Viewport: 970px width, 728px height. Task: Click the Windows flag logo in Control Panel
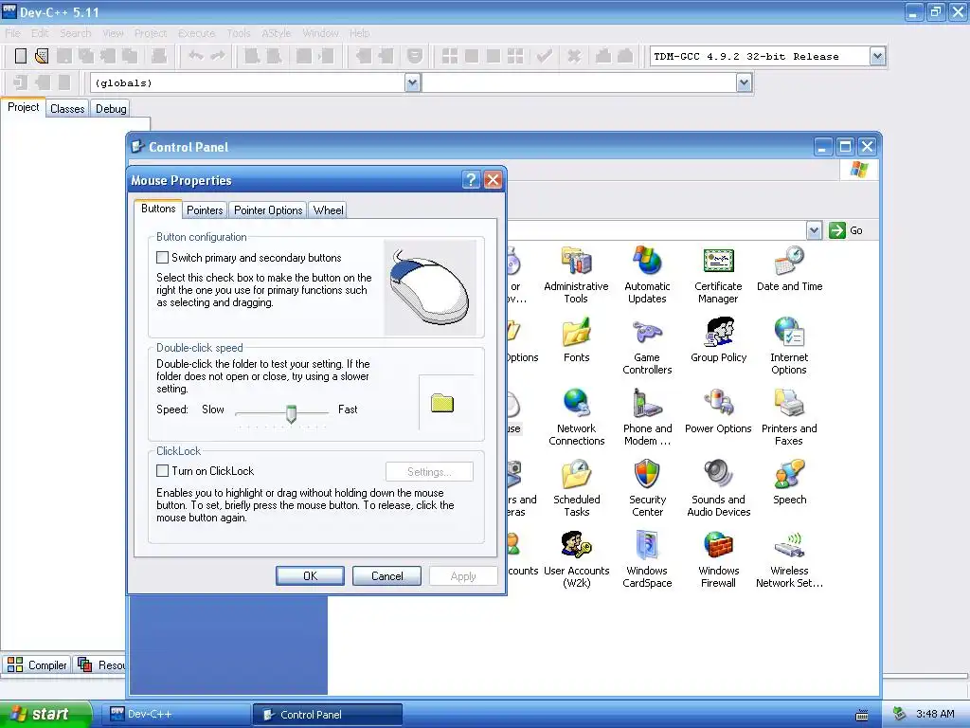858,169
